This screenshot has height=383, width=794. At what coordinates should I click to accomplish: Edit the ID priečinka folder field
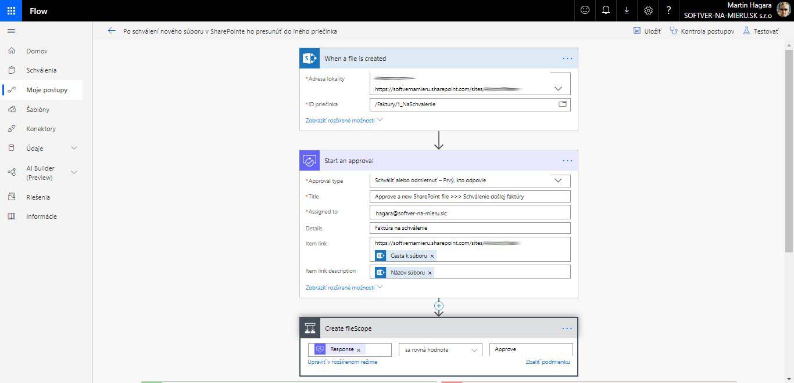pyautogui.click(x=470, y=104)
